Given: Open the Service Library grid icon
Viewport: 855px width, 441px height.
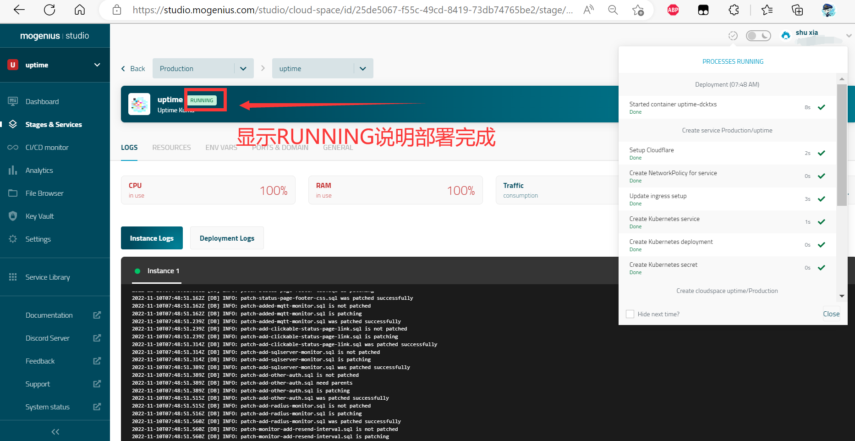Looking at the screenshot, I should (13, 277).
